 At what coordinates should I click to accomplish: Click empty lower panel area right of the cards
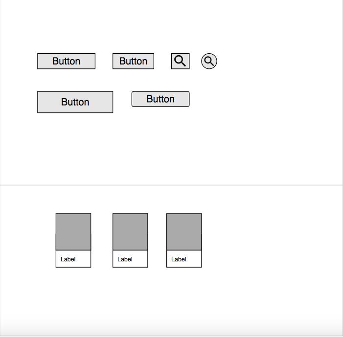[x=274, y=239]
